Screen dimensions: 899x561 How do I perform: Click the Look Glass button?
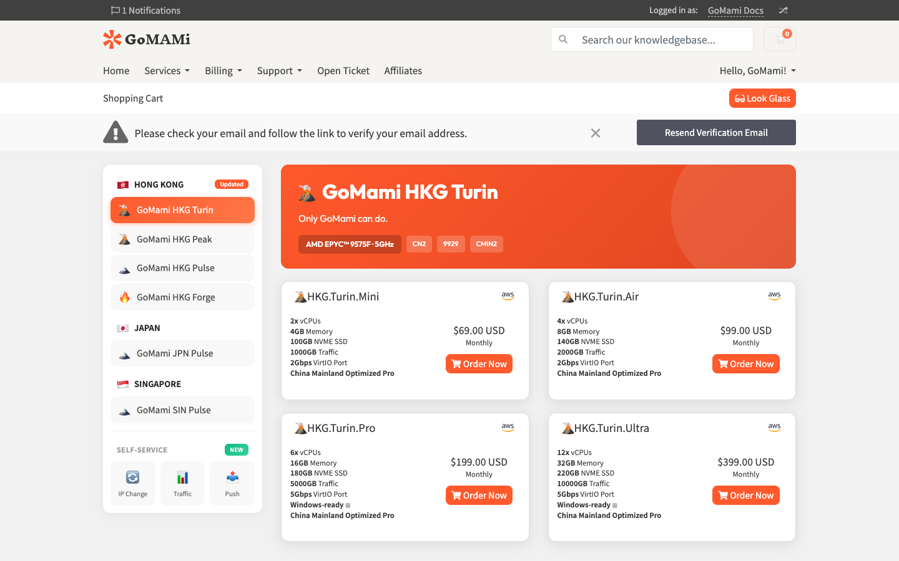(x=762, y=98)
